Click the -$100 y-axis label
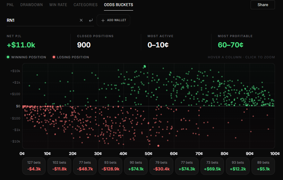 [15, 119]
